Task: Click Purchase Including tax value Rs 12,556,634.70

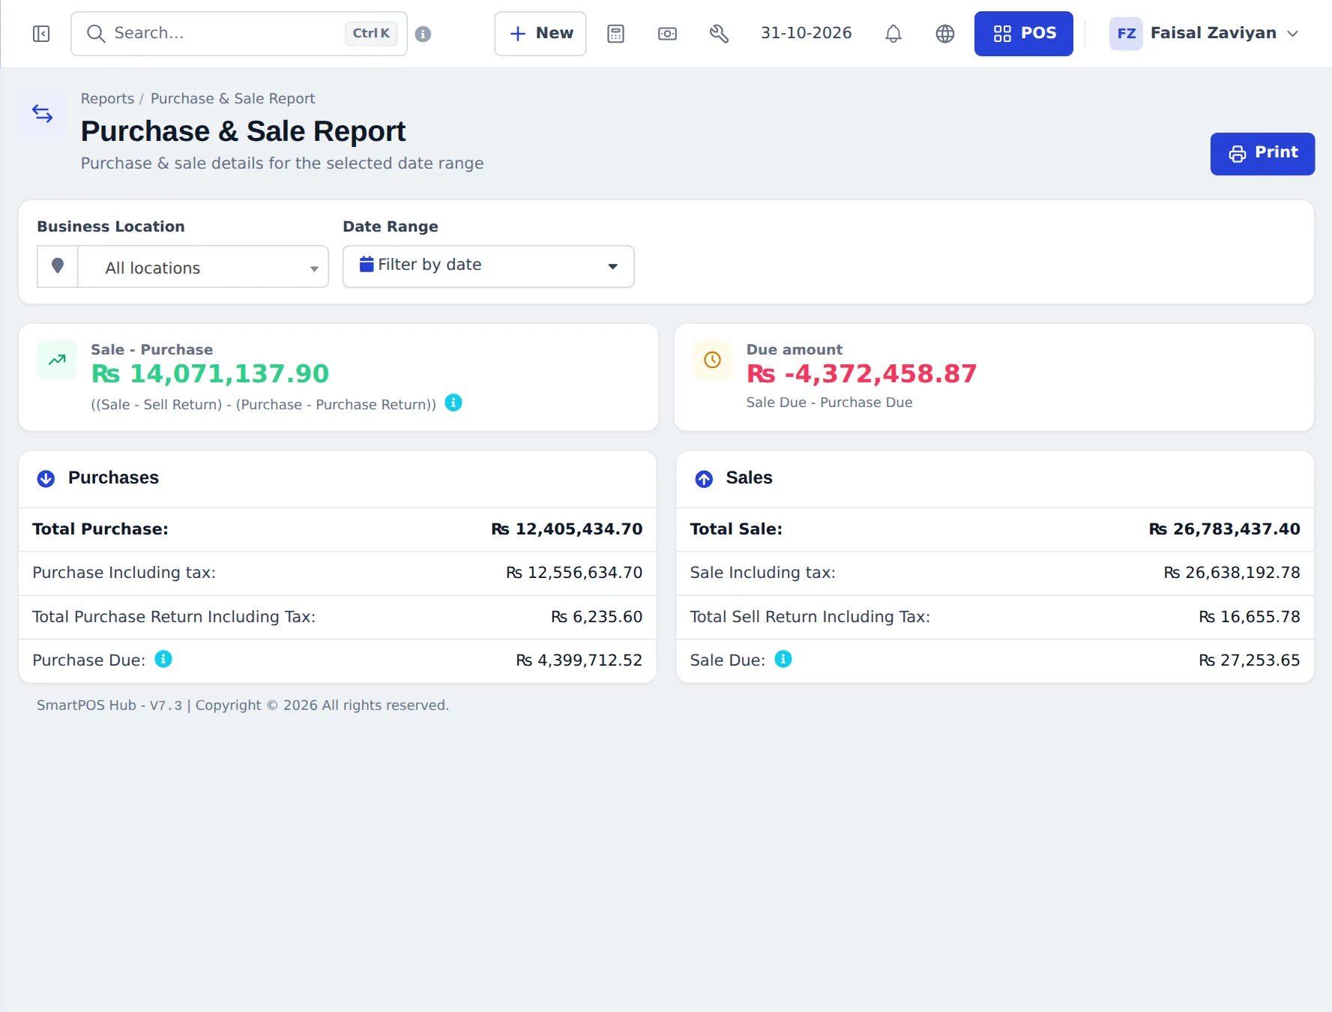Action: [574, 573]
